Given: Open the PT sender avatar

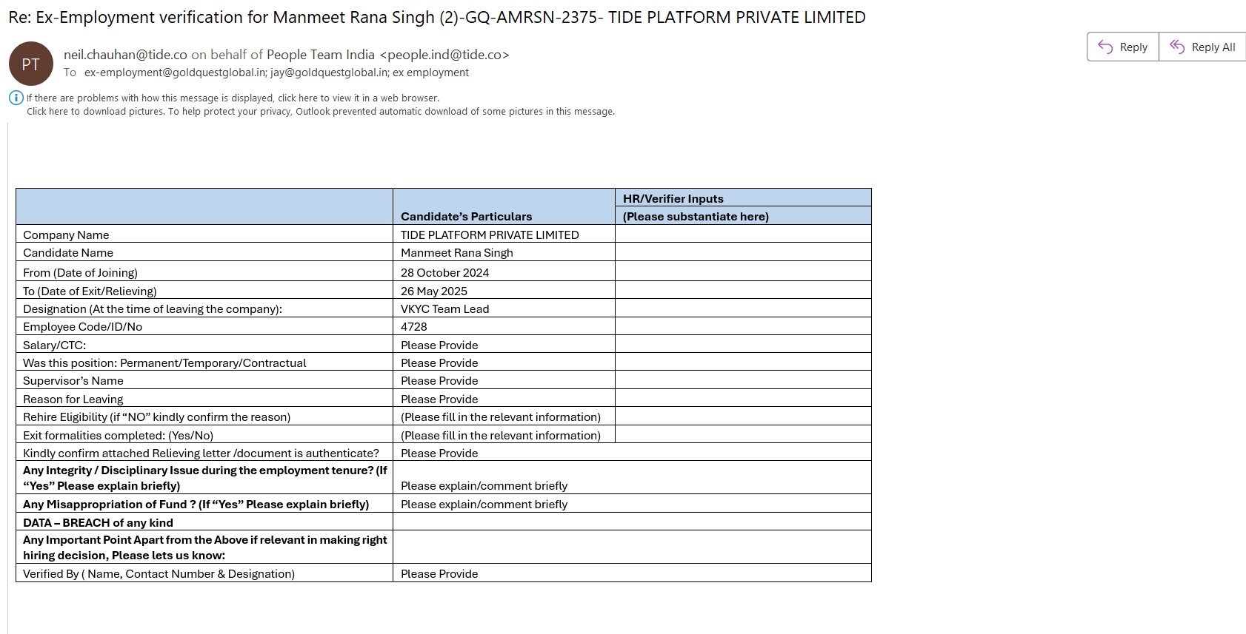Looking at the screenshot, I should pyautogui.click(x=30, y=64).
